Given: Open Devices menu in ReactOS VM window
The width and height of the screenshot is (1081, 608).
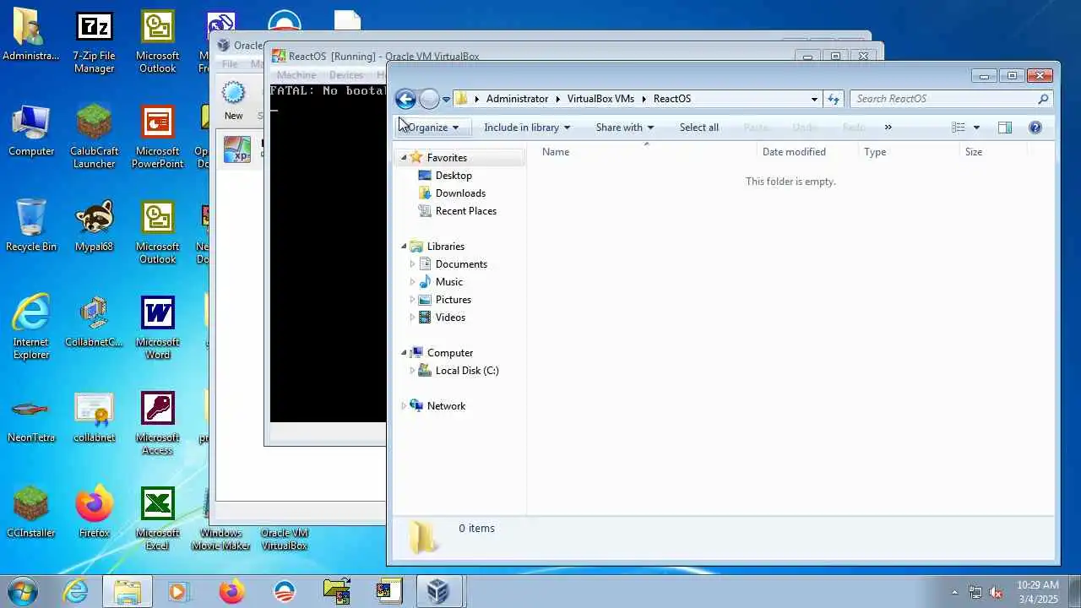Looking at the screenshot, I should [x=346, y=75].
